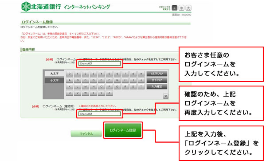Tap the 2 key on virtual keyboard
The height and width of the screenshot is (161, 266).
(85, 74)
